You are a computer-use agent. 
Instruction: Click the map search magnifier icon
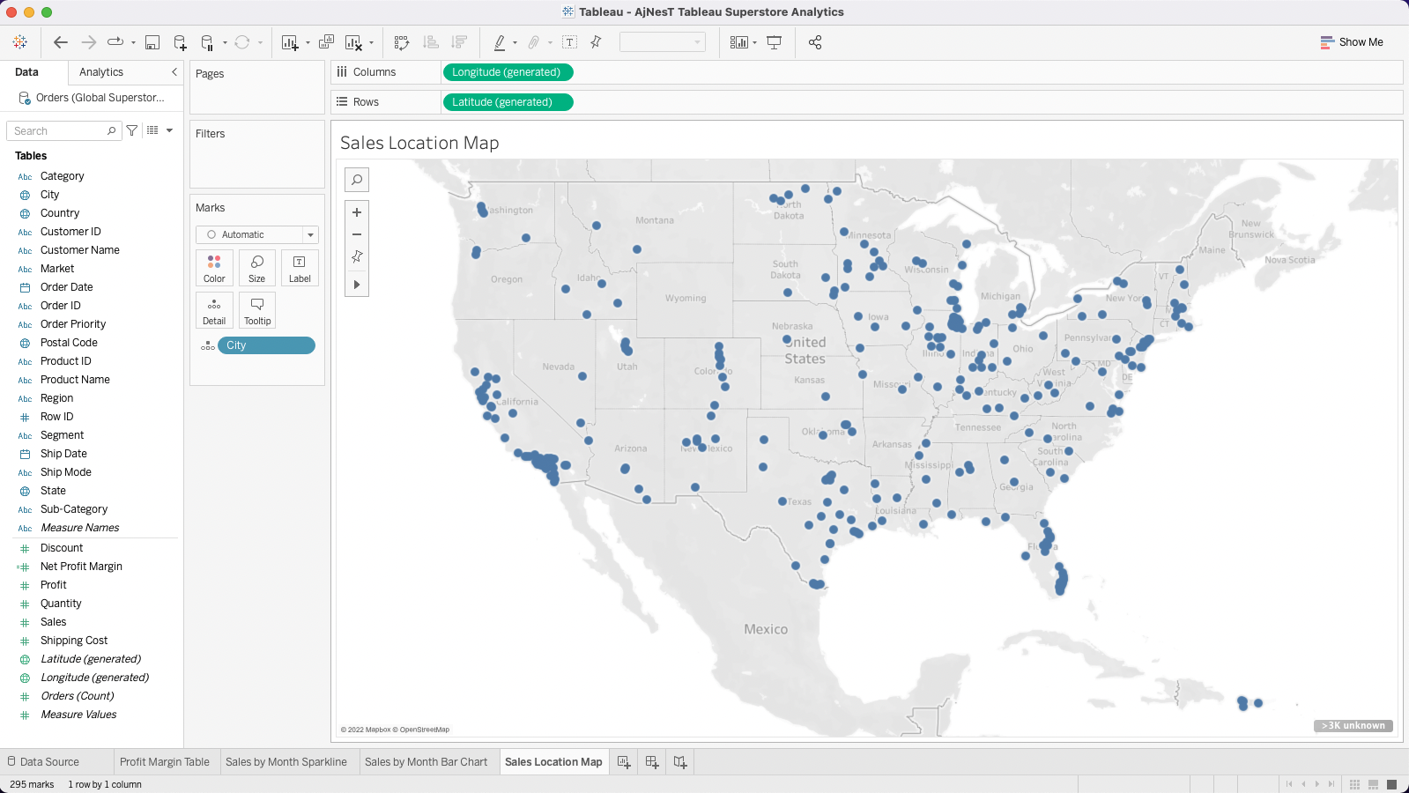coord(357,180)
